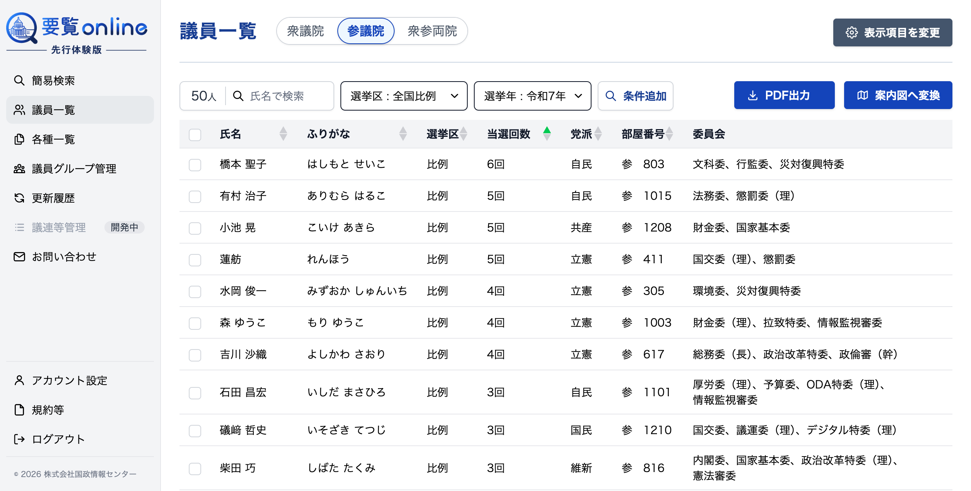Toggle the select-all checkbox in table header
971x491 pixels.
[x=195, y=135]
